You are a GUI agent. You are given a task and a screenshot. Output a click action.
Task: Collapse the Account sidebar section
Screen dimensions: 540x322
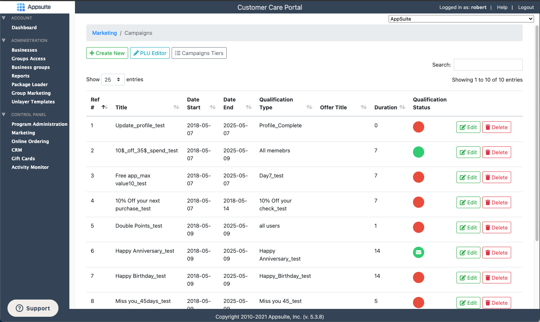point(4,18)
